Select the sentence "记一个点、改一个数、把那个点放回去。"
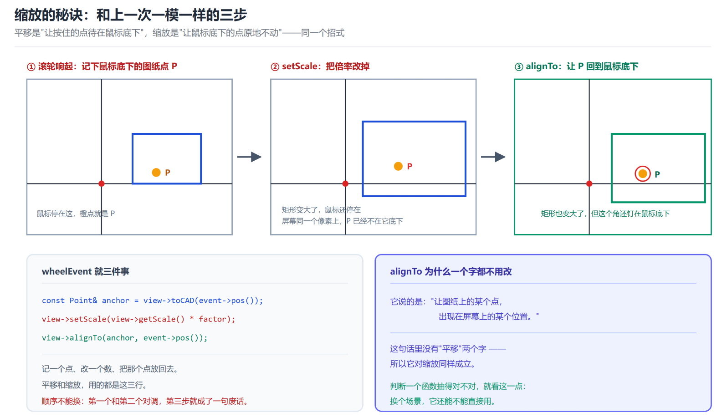 pyautogui.click(x=111, y=369)
